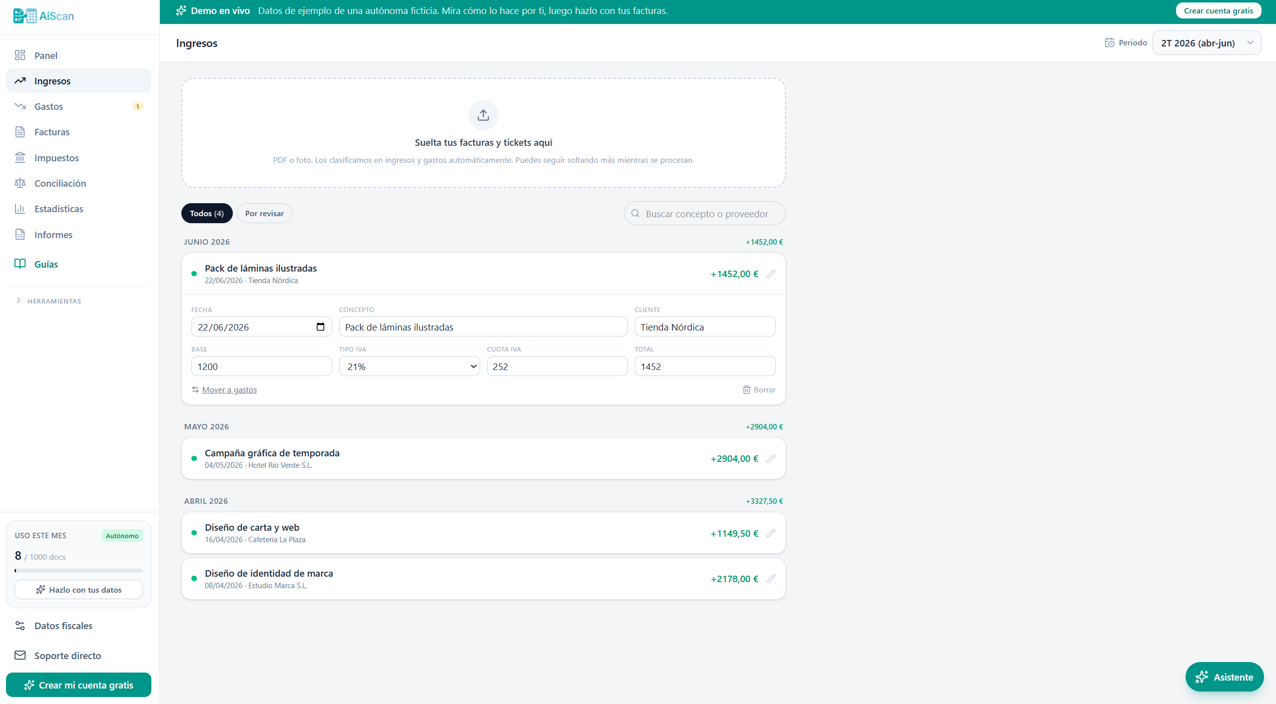Click the Periodo calendar icon
The height and width of the screenshot is (704, 1276).
pyautogui.click(x=1109, y=42)
